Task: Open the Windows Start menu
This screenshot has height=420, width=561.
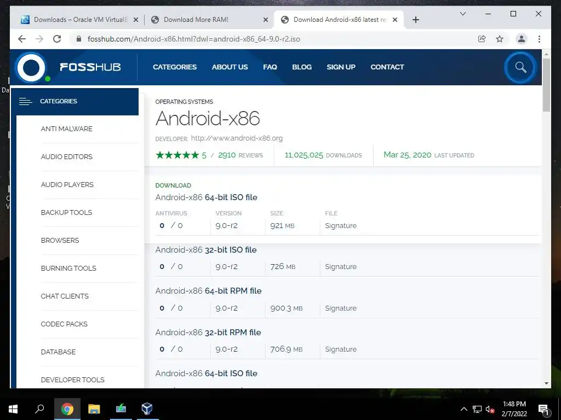Action: click(x=13, y=409)
